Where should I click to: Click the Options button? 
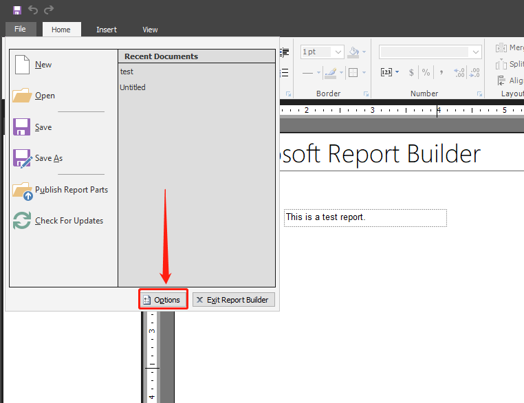tap(162, 300)
